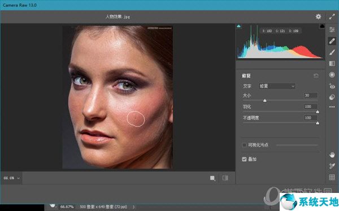This screenshot has width=339, height=211.
Task: Click the 大小 value field showing 30
Action: pyautogui.click(x=311, y=95)
